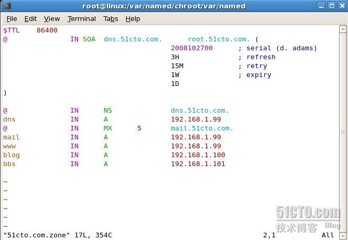The height and width of the screenshot is (240, 348).
Task: Click the '; serial (d. adams)' comment
Action: [277, 48]
